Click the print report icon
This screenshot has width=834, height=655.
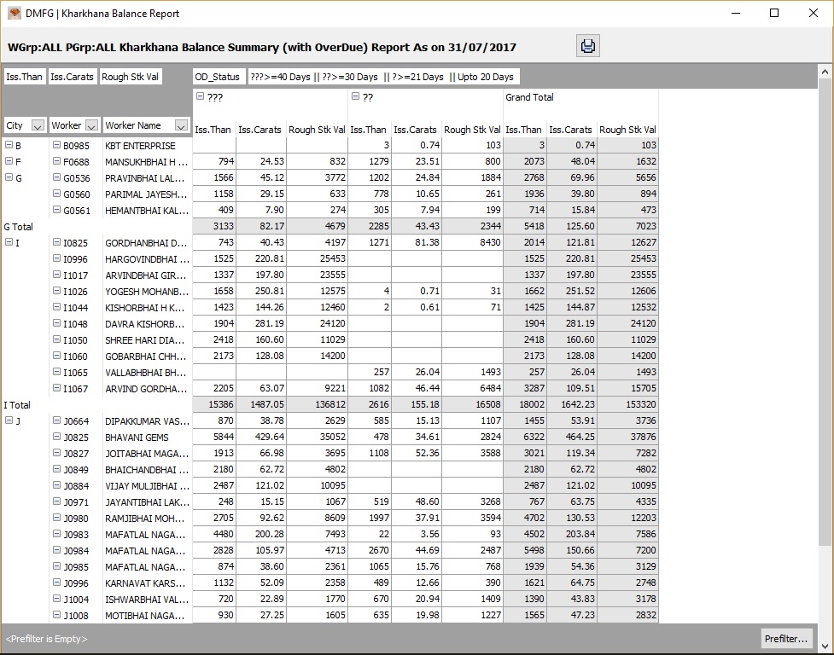pos(588,46)
